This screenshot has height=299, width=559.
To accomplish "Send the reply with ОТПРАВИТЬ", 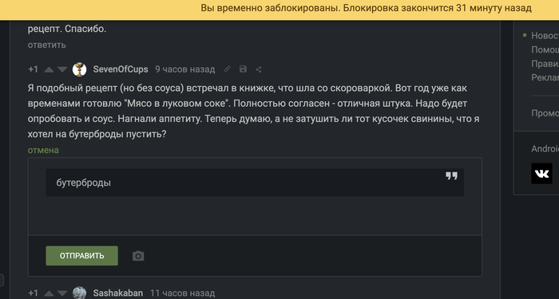I will [82, 256].
